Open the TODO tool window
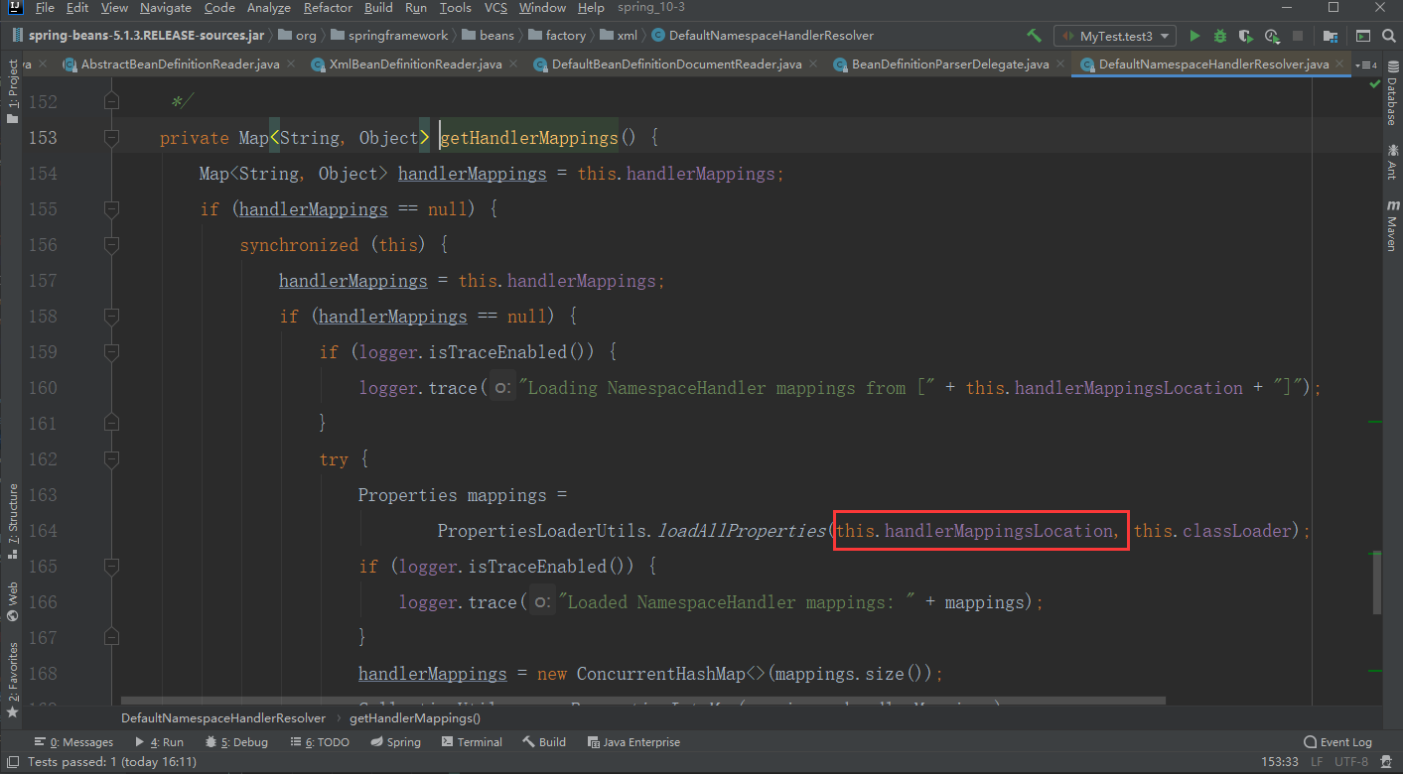This screenshot has height=774, width=1403. tap(320, 742)
